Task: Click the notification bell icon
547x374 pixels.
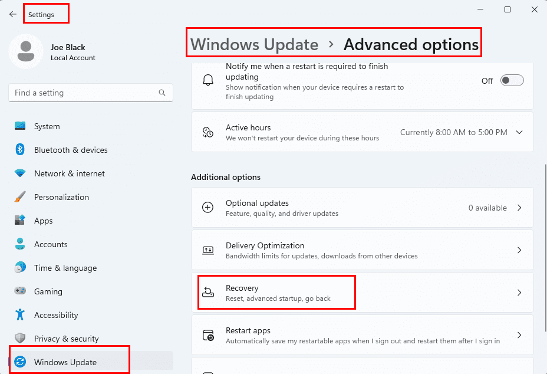Action: pos(208,80)
